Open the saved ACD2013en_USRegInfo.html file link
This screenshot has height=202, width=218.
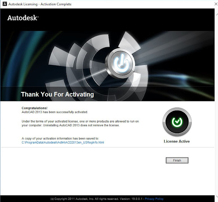point(63,142)
